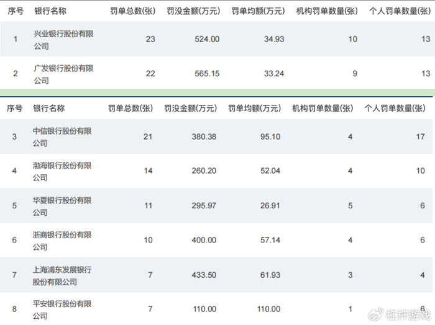This screenshot has width=435, height=325.
Task: Select the 433.50 amount for 上海浦东发展银行
Action: 204,275
